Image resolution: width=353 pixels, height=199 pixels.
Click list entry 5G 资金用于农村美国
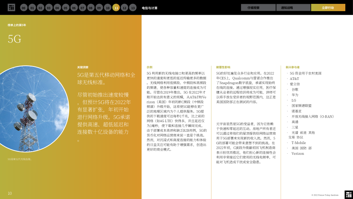pyautogui.click(x=305, y=73)
